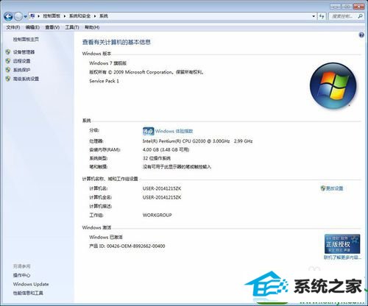The image size is (368, 306).
Task: Open the 文件(F) menu
Action: click(x=13, y=27)
